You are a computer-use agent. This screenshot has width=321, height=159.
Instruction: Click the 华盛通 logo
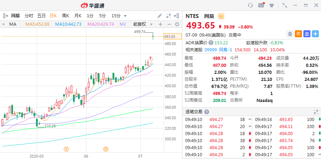pos(92,6)
